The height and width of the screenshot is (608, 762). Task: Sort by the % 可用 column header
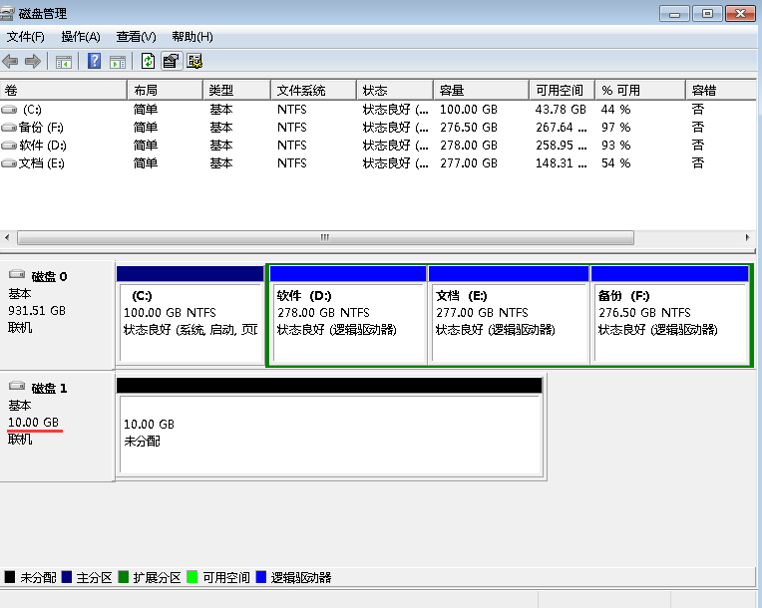[x=640, y=91]
